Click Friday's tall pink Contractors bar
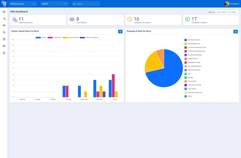The height and width of the screenshot is (158, 241). [113, 86]
